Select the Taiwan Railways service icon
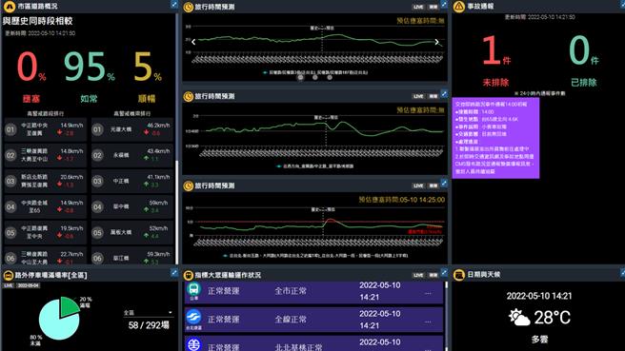The image size is (625, 351). [193, 344]
